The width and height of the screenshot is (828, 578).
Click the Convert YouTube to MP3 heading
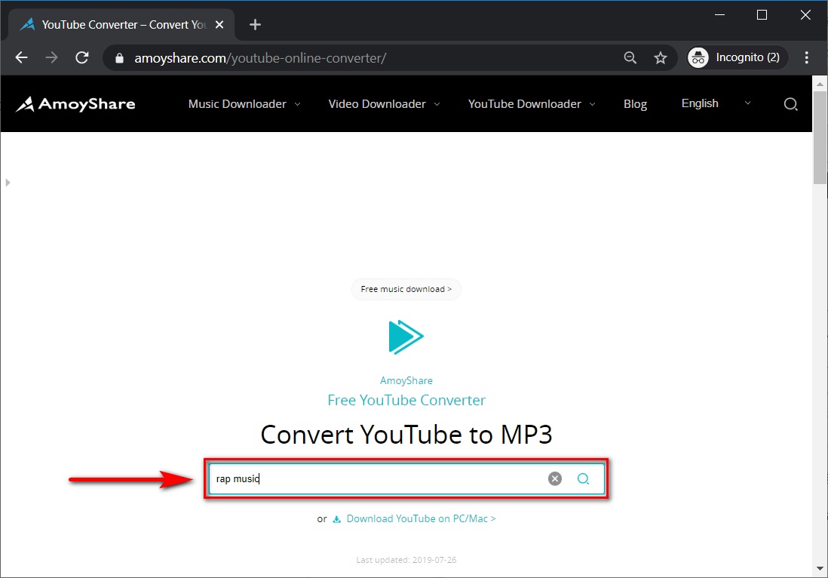(406, 435)
